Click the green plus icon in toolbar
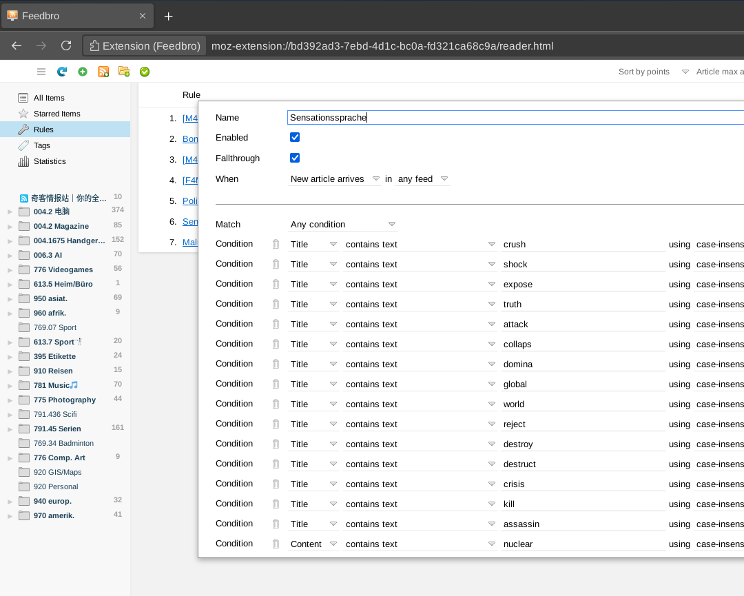The width and height of the screenshot is (744, 596). pyautogui.click(x=83, y=72)
